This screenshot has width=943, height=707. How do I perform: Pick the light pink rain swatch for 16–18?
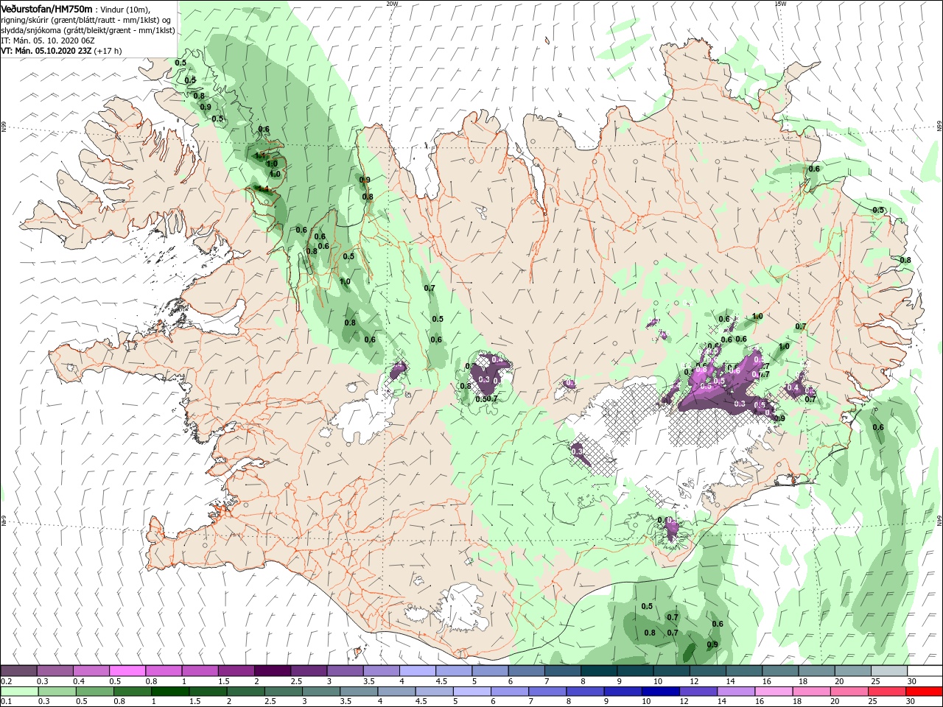pyautogui.click(x=773, y=692)
